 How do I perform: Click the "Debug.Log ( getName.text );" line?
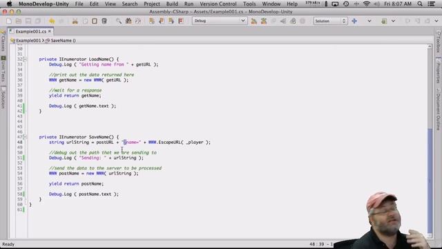click(x=82, y=106)
